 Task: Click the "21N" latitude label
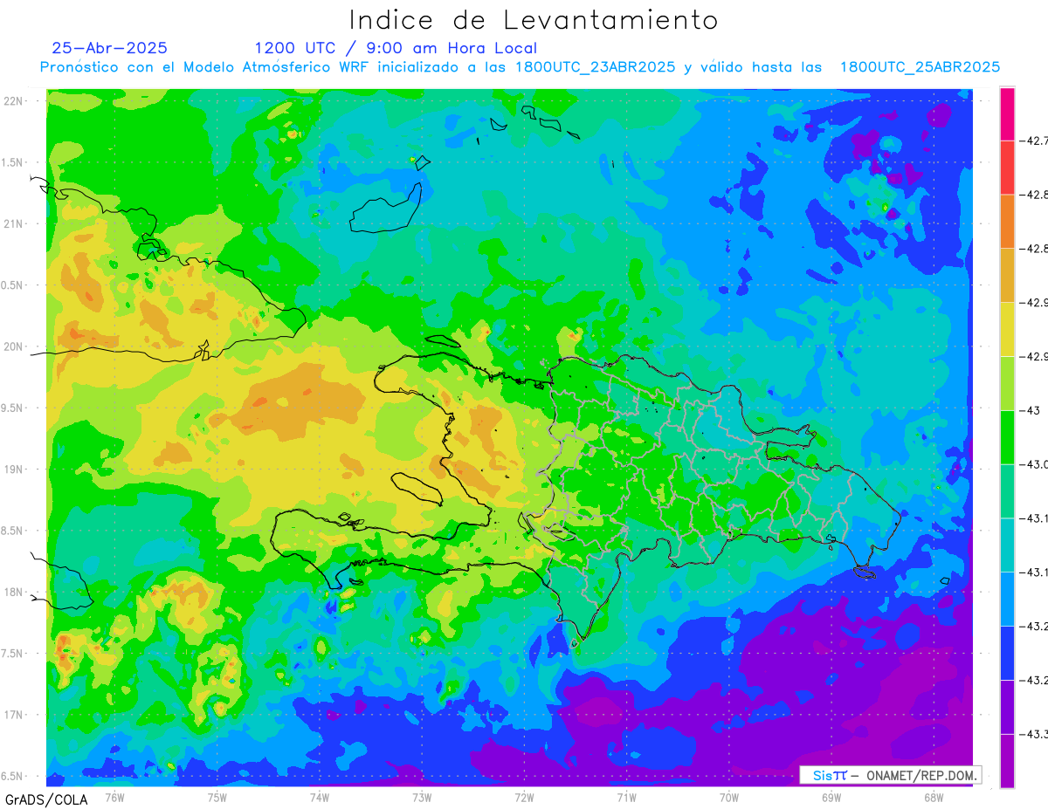(13, 223)
